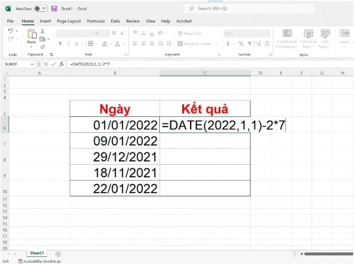Expand the Name Box dropdown arrow
Viewport: 355px width, 264px height.
point(32,64)
